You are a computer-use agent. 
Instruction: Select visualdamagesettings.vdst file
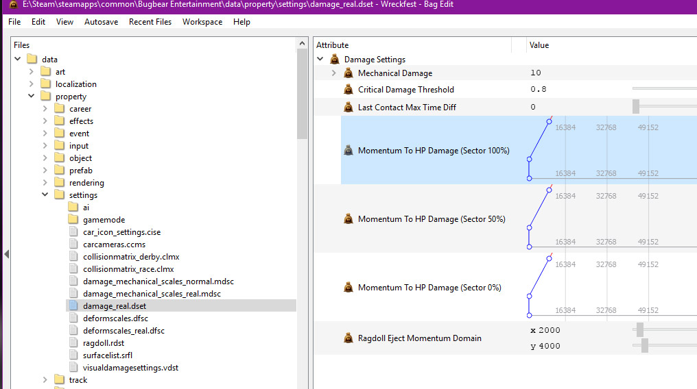(130, 367)
